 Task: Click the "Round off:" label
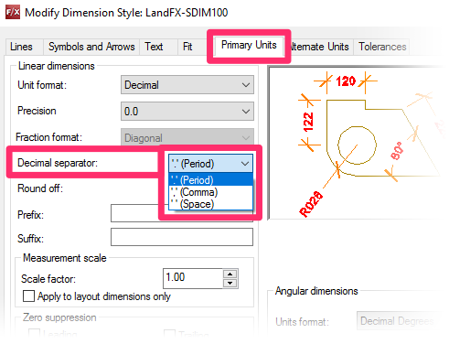tap(40, 188)
